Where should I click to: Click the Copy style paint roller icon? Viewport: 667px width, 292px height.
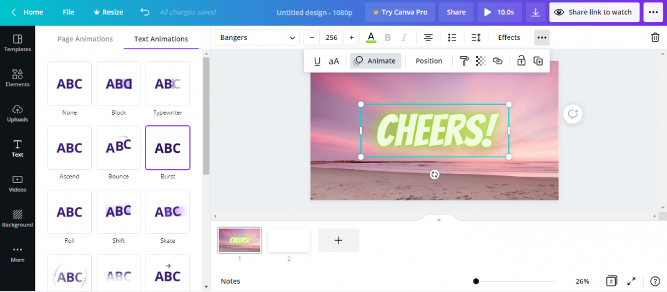(x=463, y=61)
